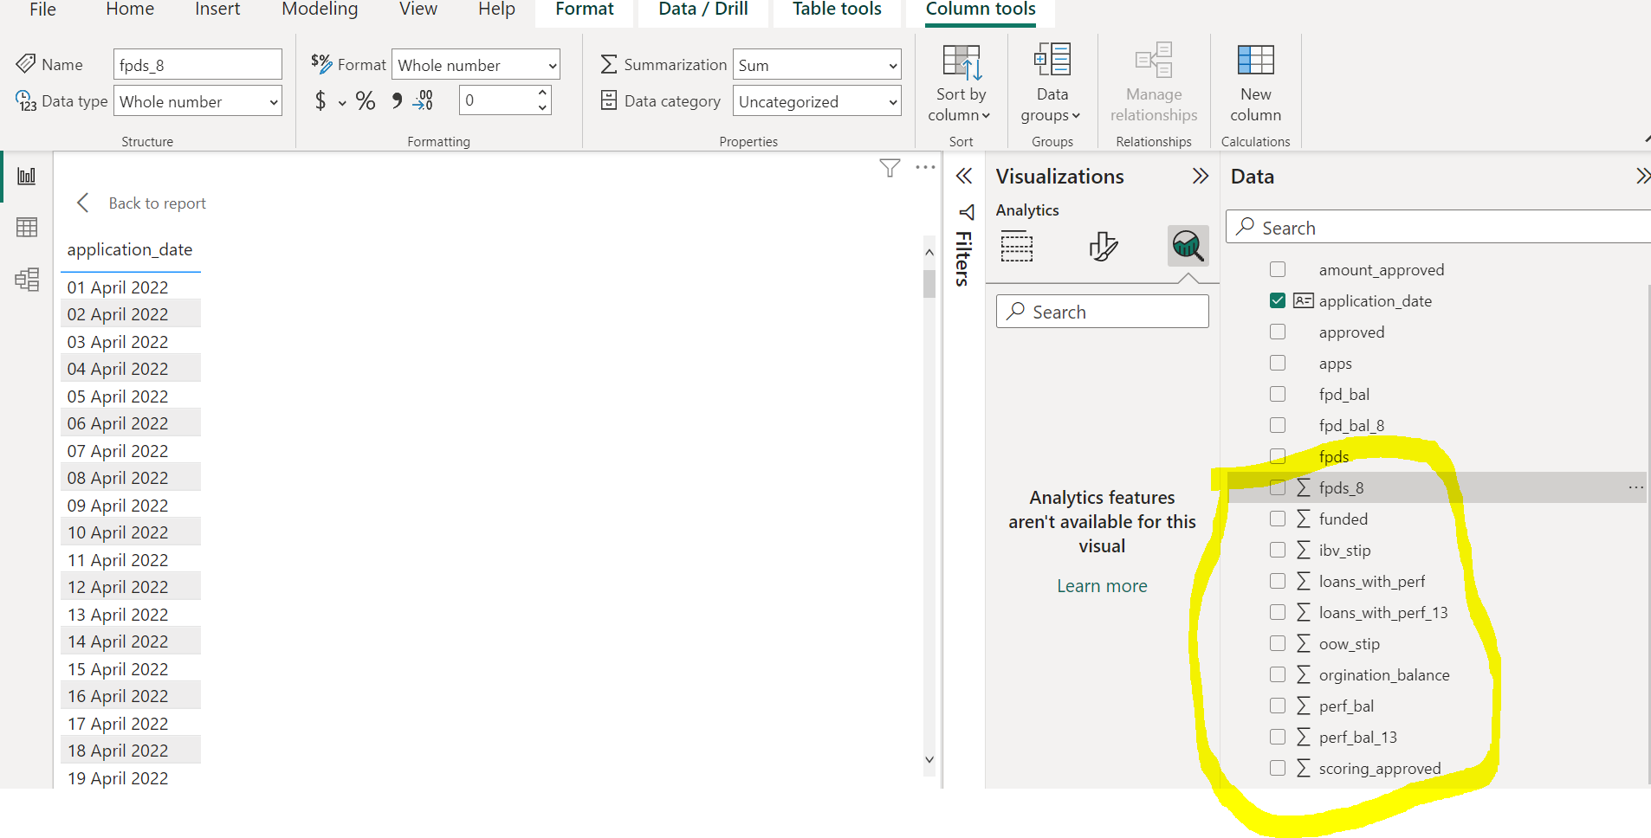The image size is (1651, 838).
Task: Click the New column icon
Action: click(x=1255, y=61)
